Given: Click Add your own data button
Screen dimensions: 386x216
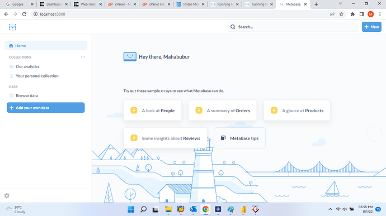Looking at the screenshot, I should 46,108.
